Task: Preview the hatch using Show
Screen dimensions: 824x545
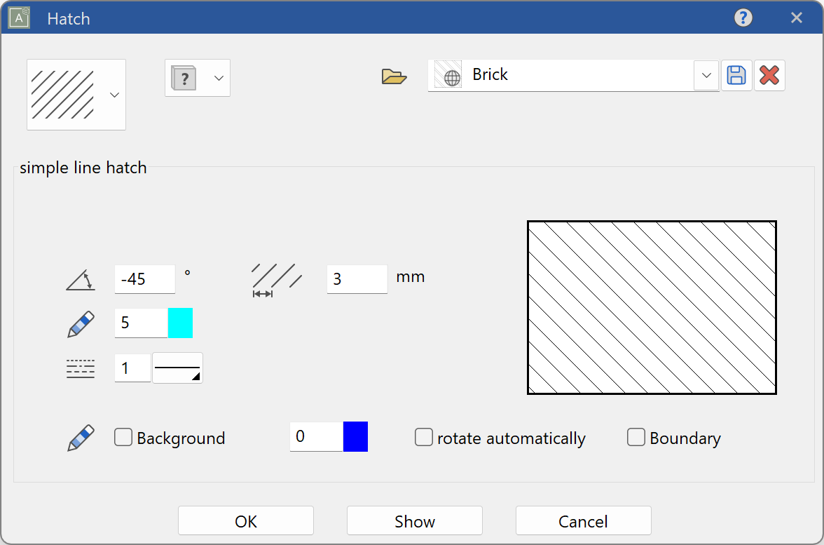Action: [414, 520]
